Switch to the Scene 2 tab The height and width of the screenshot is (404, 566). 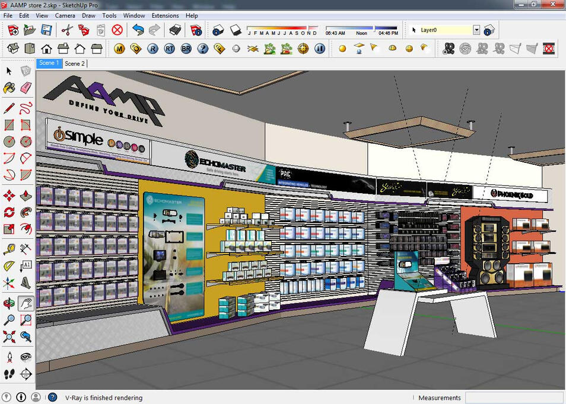point(75,63)
